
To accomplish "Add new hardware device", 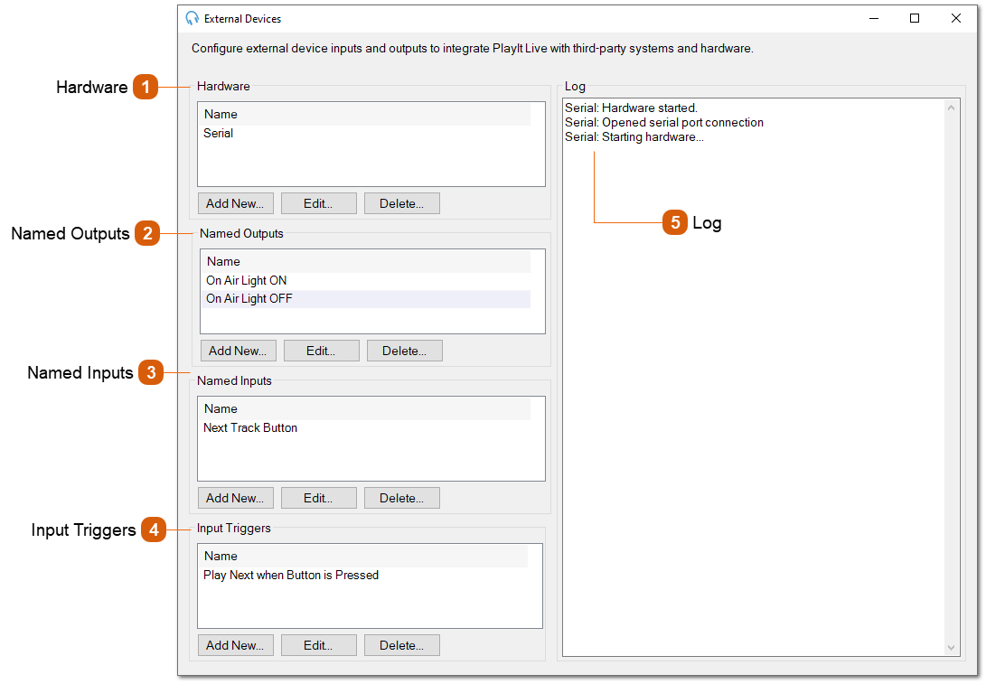I will pyautogui.click(x=235, y=203).
